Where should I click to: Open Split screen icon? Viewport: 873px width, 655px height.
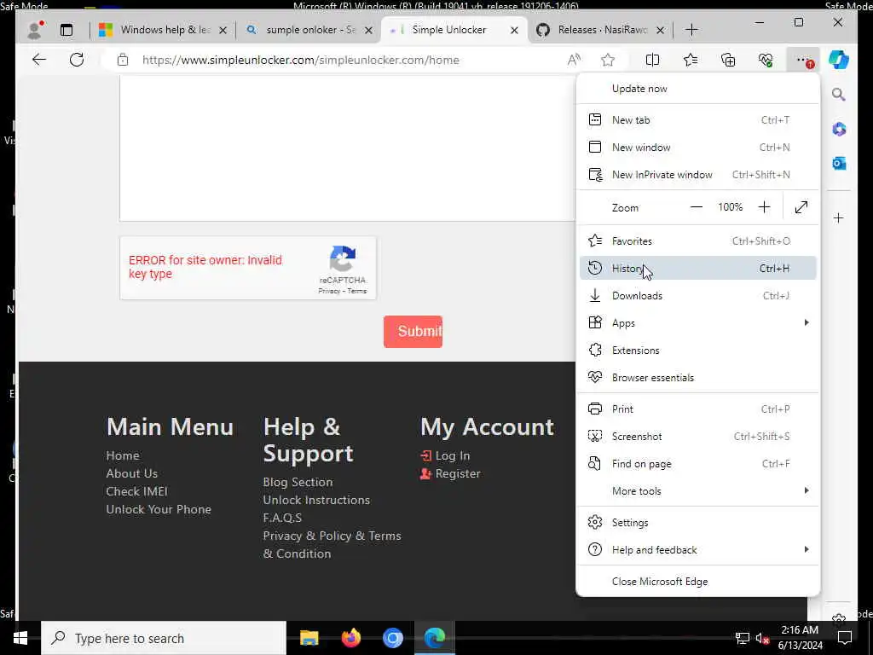(652, 60)
